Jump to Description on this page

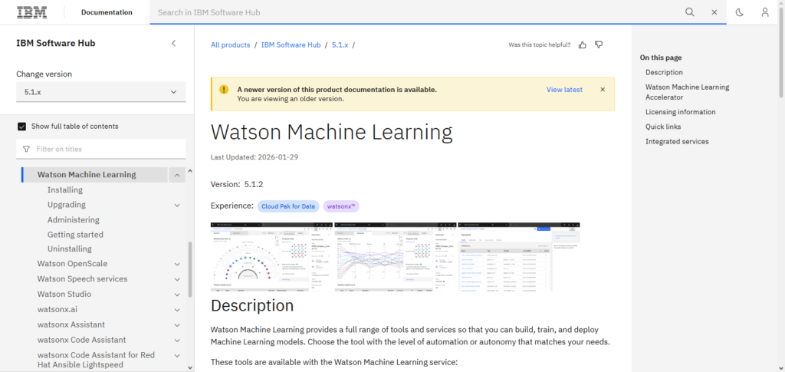coord(664,72)
